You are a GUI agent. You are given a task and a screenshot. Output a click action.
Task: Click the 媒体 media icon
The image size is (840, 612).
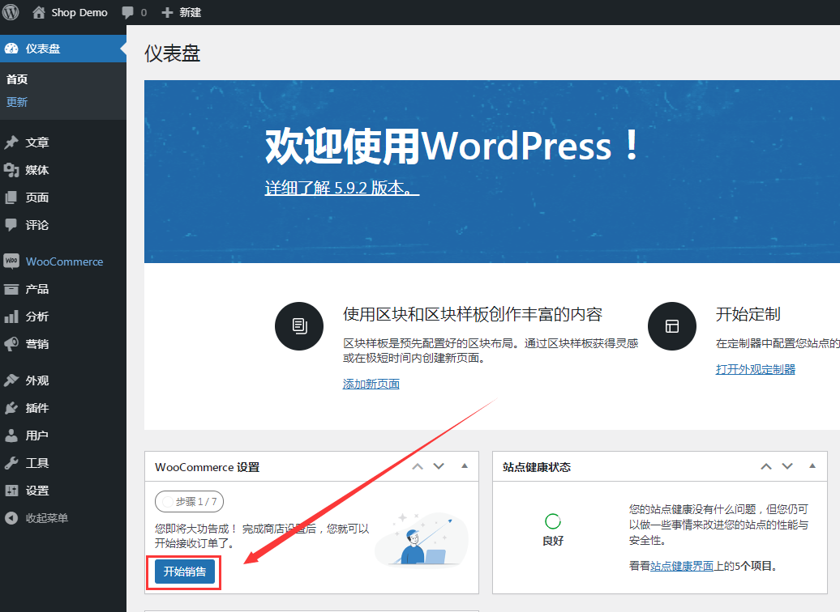(11, 170)
